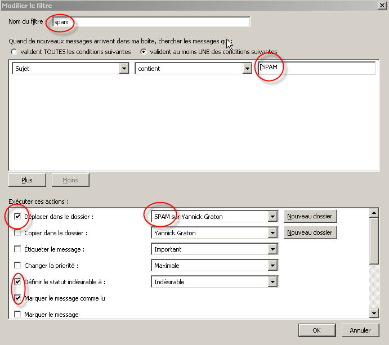Viewport: 389px width, 345px height.
Task: Close the Modifier le filtre dialog
Action: [381, 5]
